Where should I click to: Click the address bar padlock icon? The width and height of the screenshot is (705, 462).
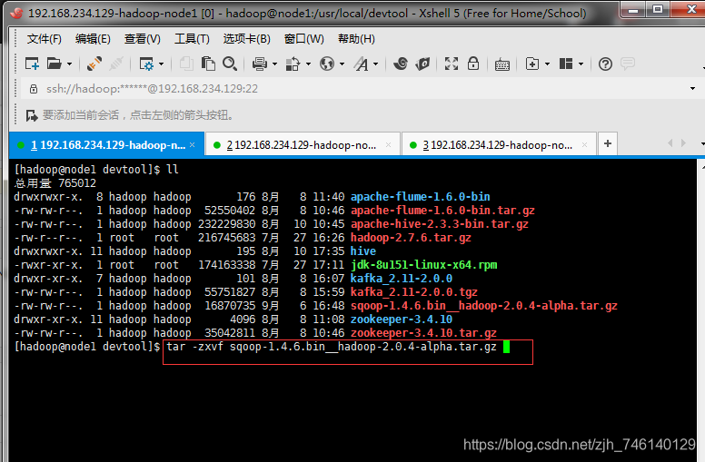pos(34,89)
